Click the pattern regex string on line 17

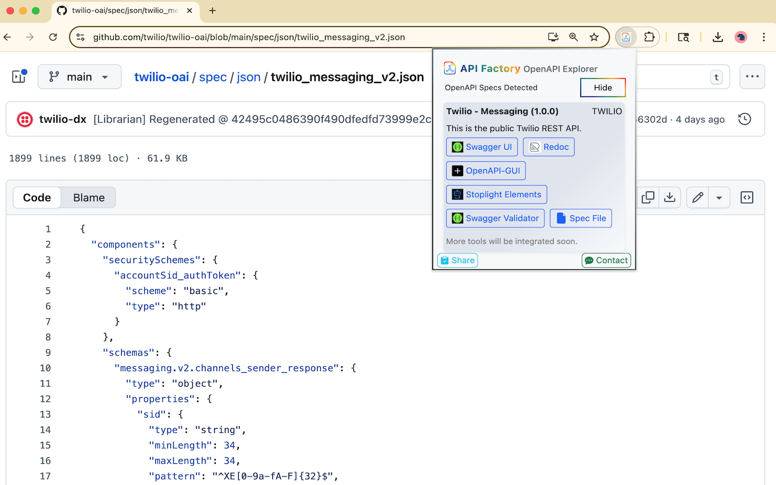[273, 476]
